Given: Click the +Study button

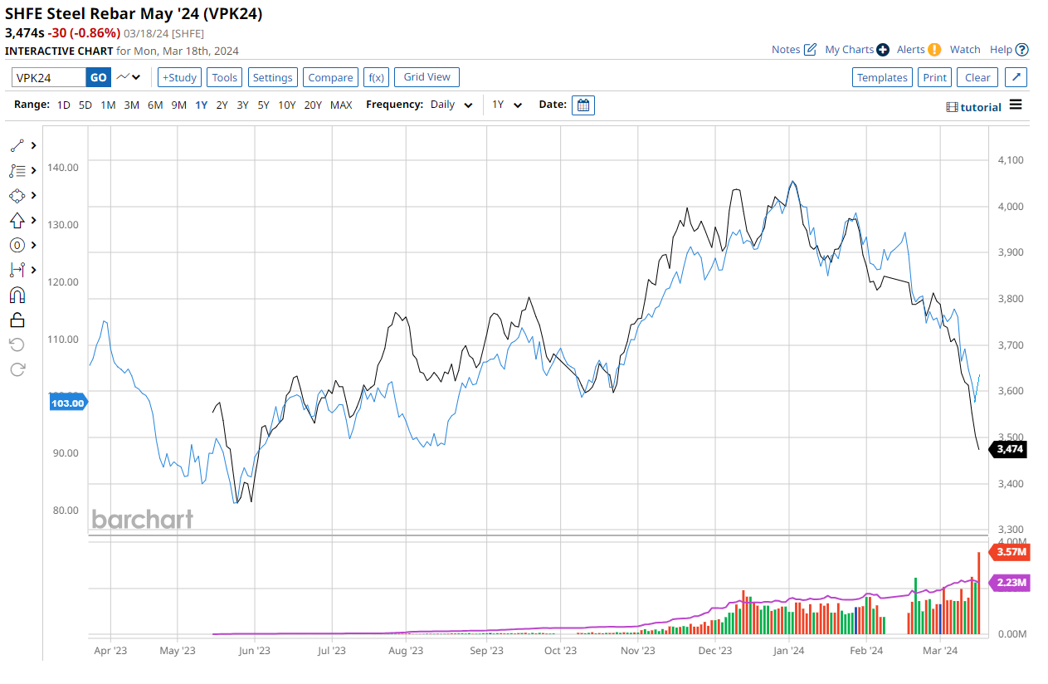Looking at the screenshot, I should coord(179,77).
